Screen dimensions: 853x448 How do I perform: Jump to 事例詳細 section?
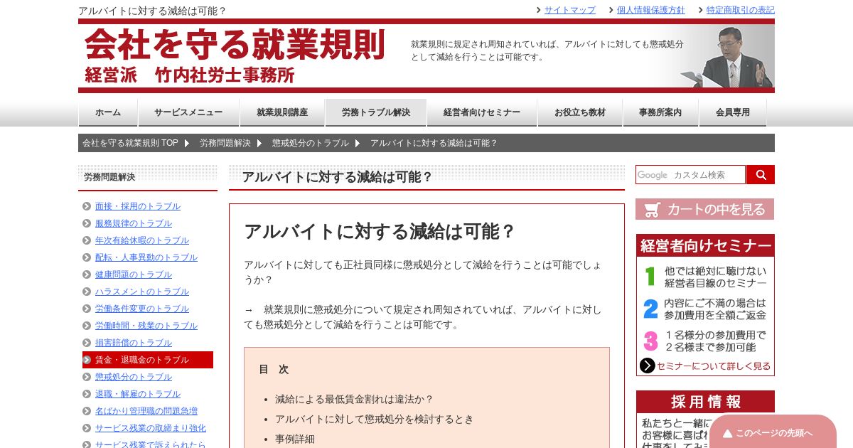click(294, 439)
